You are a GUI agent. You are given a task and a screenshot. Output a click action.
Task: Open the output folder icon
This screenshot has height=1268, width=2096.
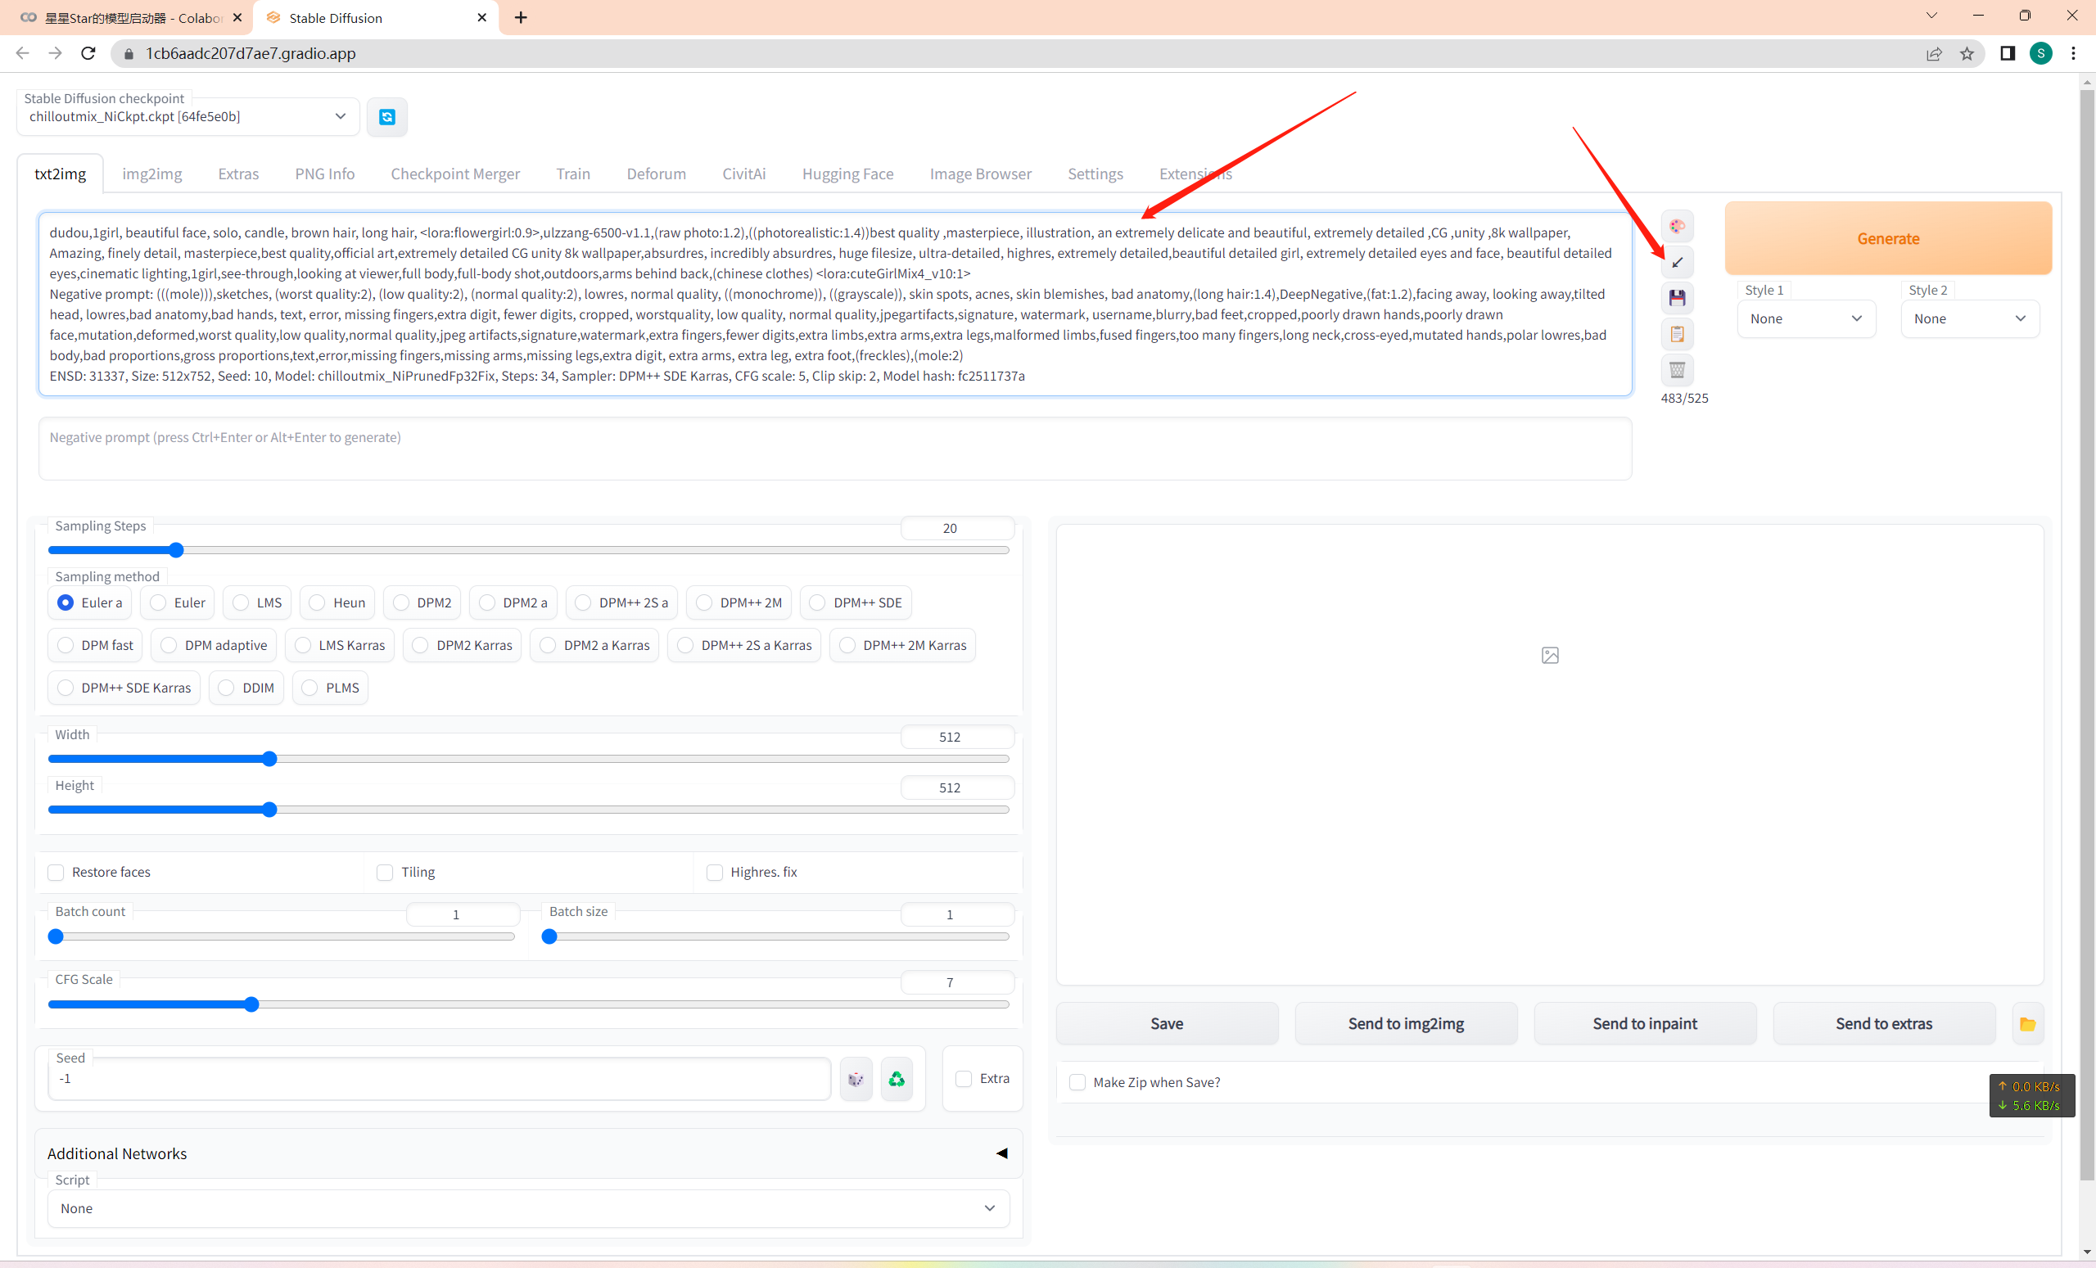(x=2027, y=1024)
